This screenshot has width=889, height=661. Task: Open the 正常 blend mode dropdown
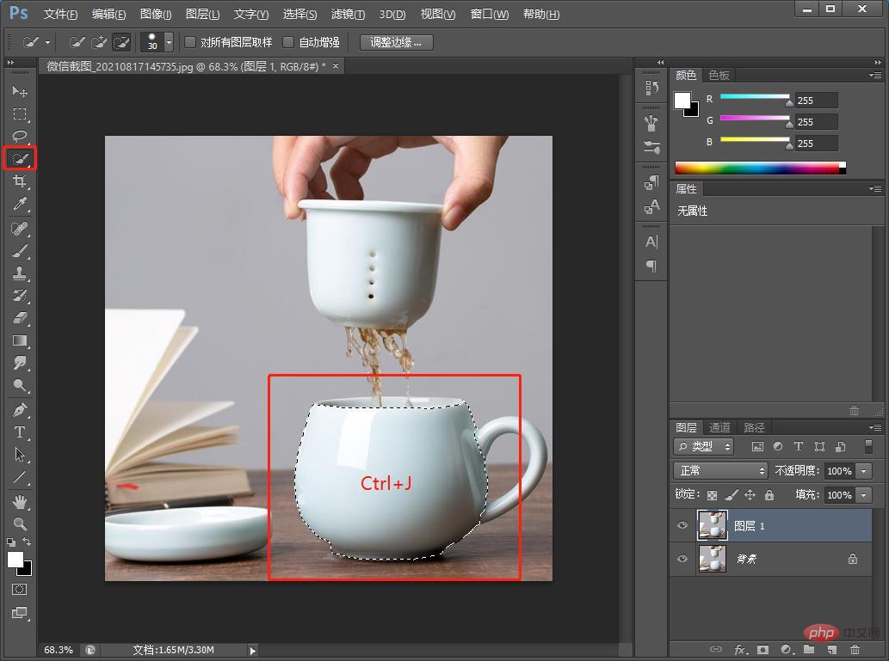tap(720, 471)
